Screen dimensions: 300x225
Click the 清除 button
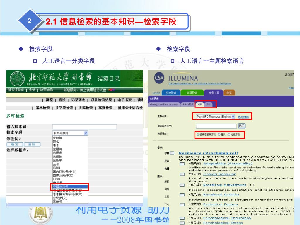tap(32, 144)
